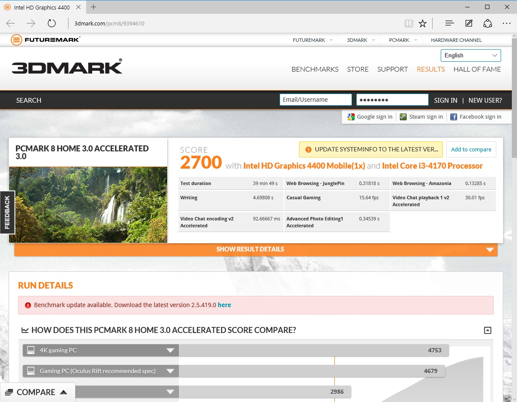Image resolution: width=517 pixels, height=402 pixels.
Task: Close the Intel HD Graphics 4400 tab
Action: point(79,7)
